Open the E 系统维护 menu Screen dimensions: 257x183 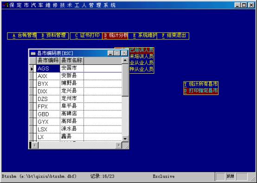[x=142, y=36]
